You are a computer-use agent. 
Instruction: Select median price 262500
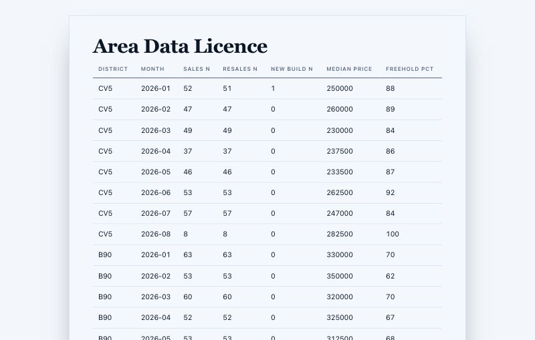[340, 193]
